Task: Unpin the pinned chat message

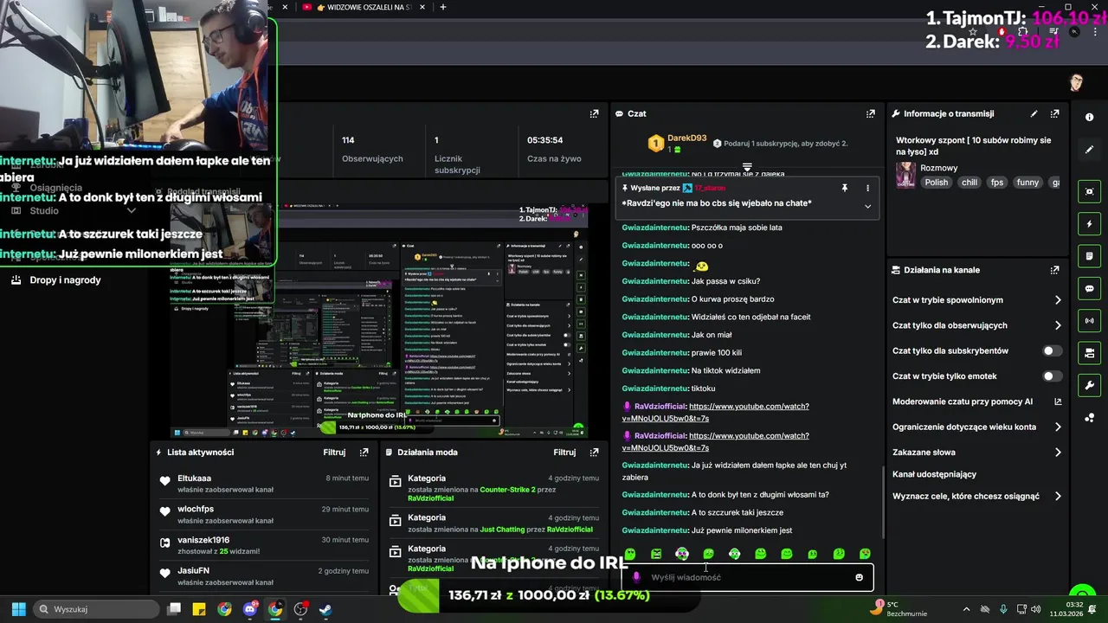Action: (844, 188)
